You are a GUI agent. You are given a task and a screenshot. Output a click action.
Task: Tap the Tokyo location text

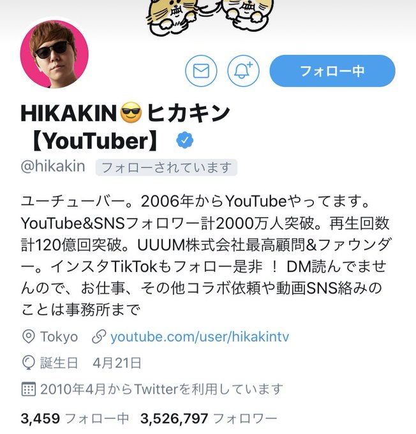point(59,337)
